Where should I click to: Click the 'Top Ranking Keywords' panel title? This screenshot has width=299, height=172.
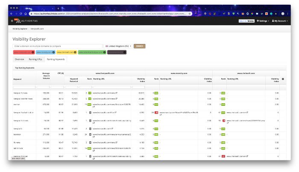coord(25,68)
